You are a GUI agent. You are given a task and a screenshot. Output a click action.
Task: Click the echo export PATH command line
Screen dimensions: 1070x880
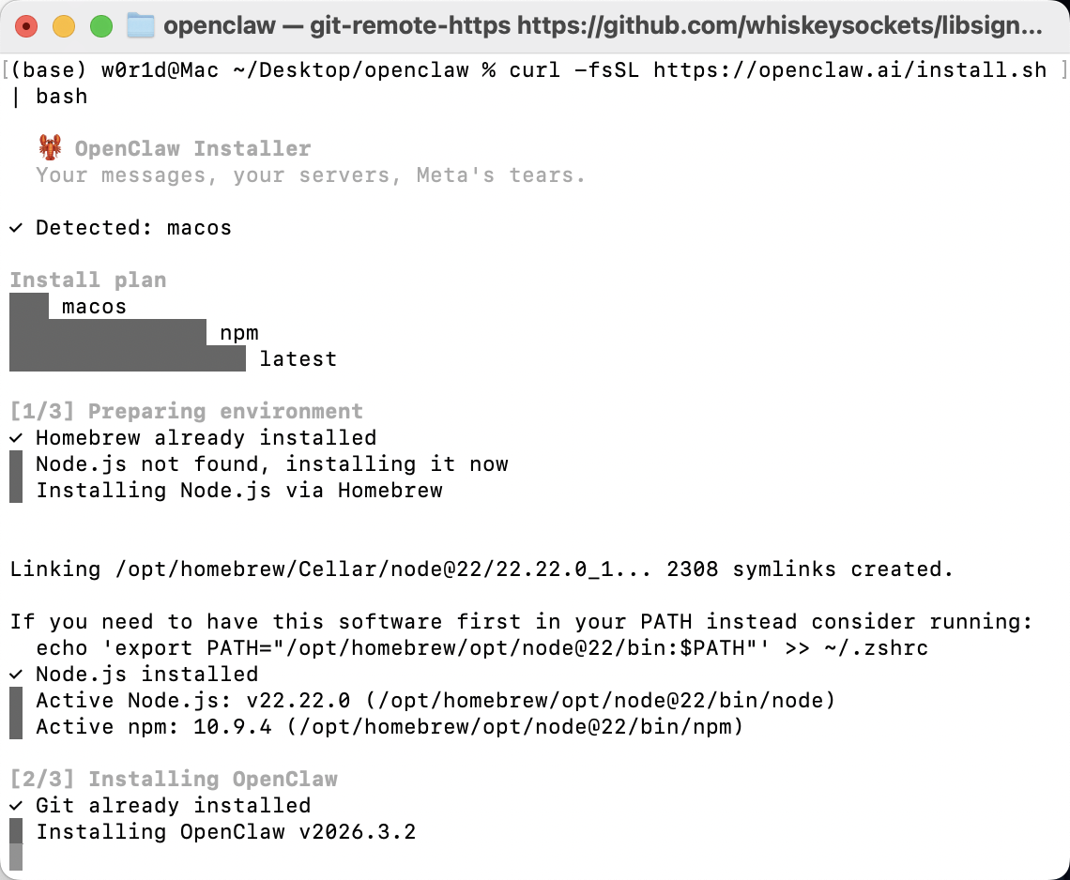click(x=481, y=648)
